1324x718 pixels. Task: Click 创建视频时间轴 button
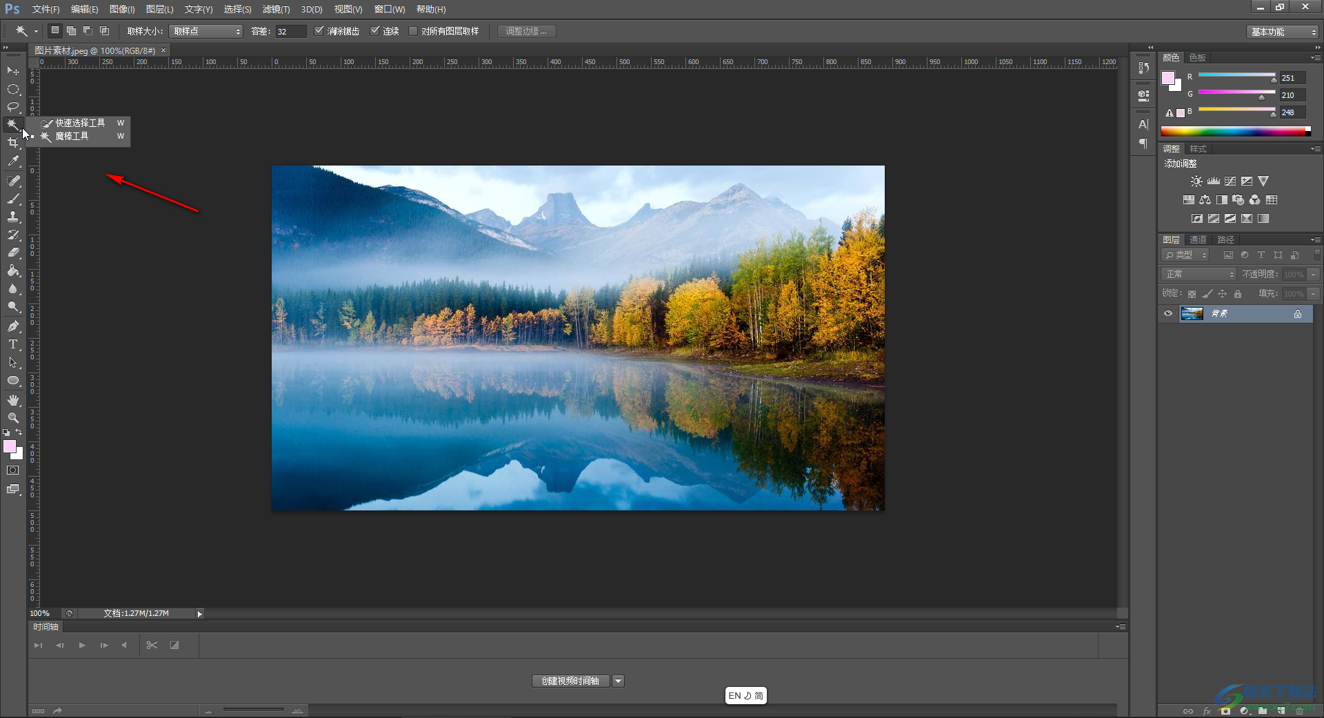pyautogui.click(x=570, y=681)
